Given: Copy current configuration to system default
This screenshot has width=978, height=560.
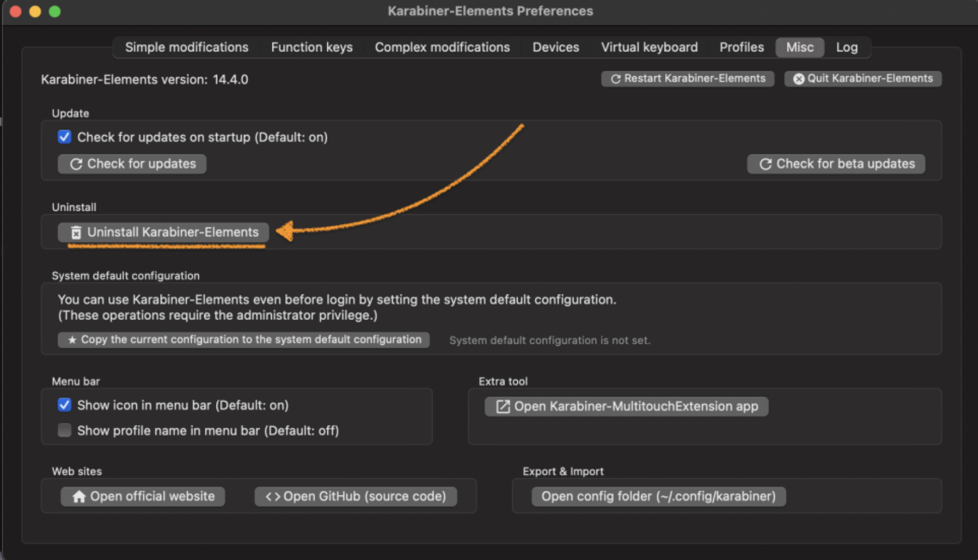Looking at the screenshot, I should (244, 340).
